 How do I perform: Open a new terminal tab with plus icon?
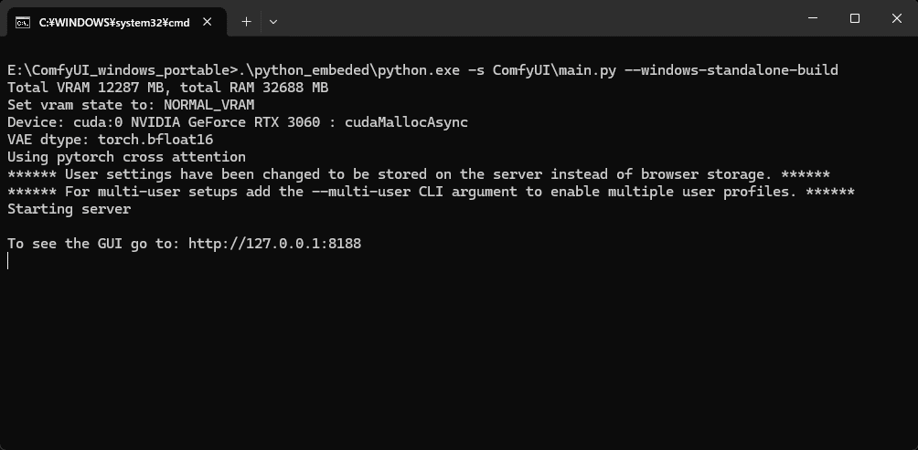click(x=247, y=22)
